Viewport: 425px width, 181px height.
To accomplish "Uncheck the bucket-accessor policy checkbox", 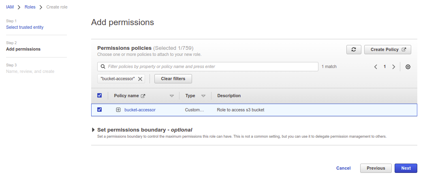I will click(x=100, y=110).
